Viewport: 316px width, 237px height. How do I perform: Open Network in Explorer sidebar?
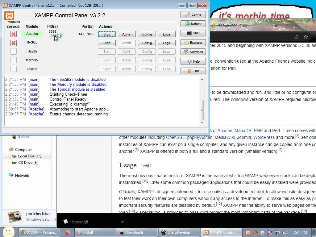click(x=19, y=175)
